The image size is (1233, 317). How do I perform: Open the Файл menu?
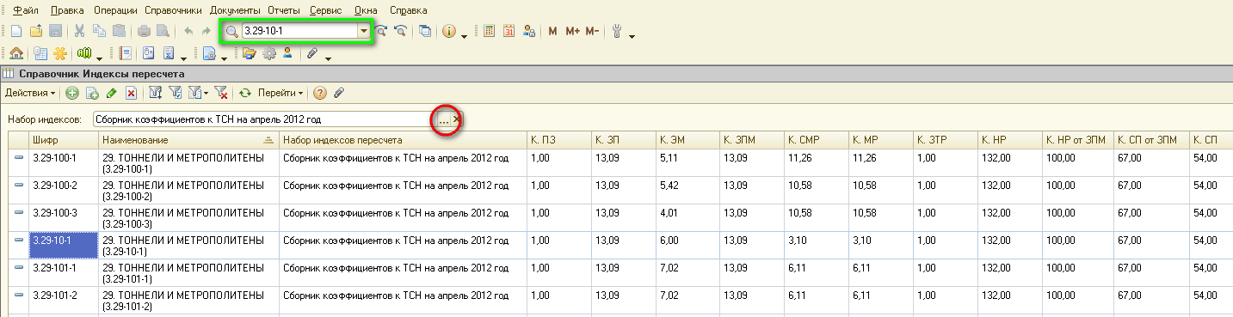click(26, 10)
